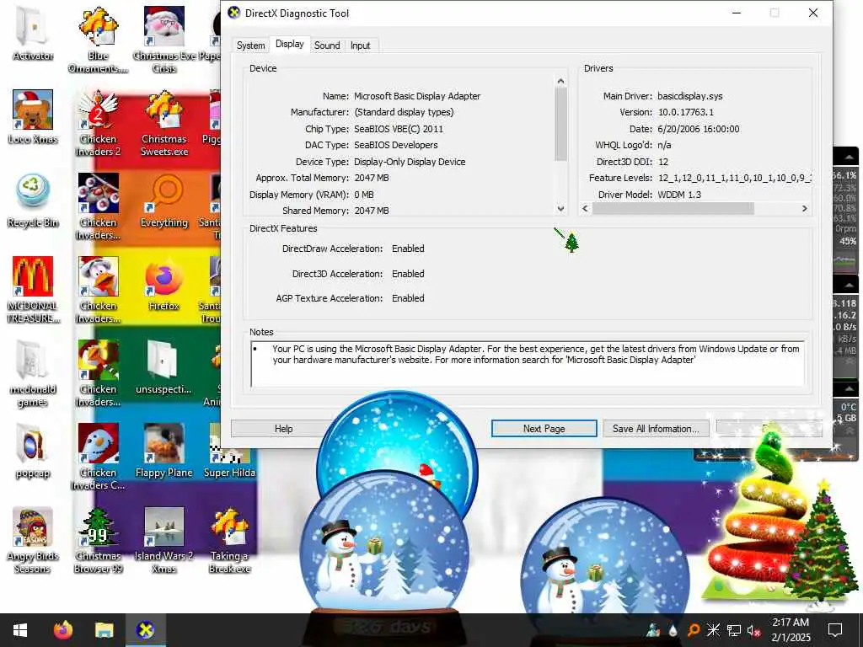
Task: Click the Notes text box
Action: [x=528, y=364]
